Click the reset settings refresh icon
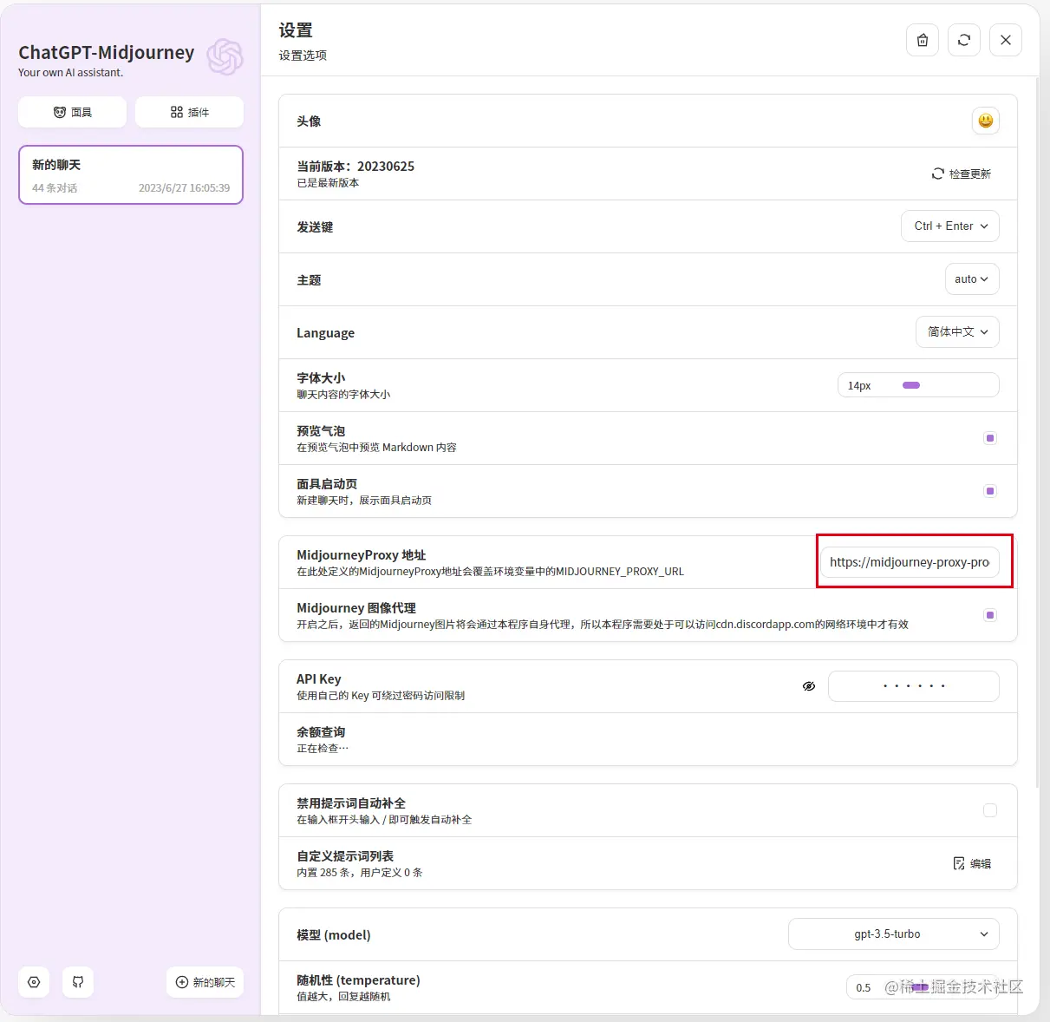Image resolution: width=1050 pixels, height=1022 pixels. [x=964, y=40]
